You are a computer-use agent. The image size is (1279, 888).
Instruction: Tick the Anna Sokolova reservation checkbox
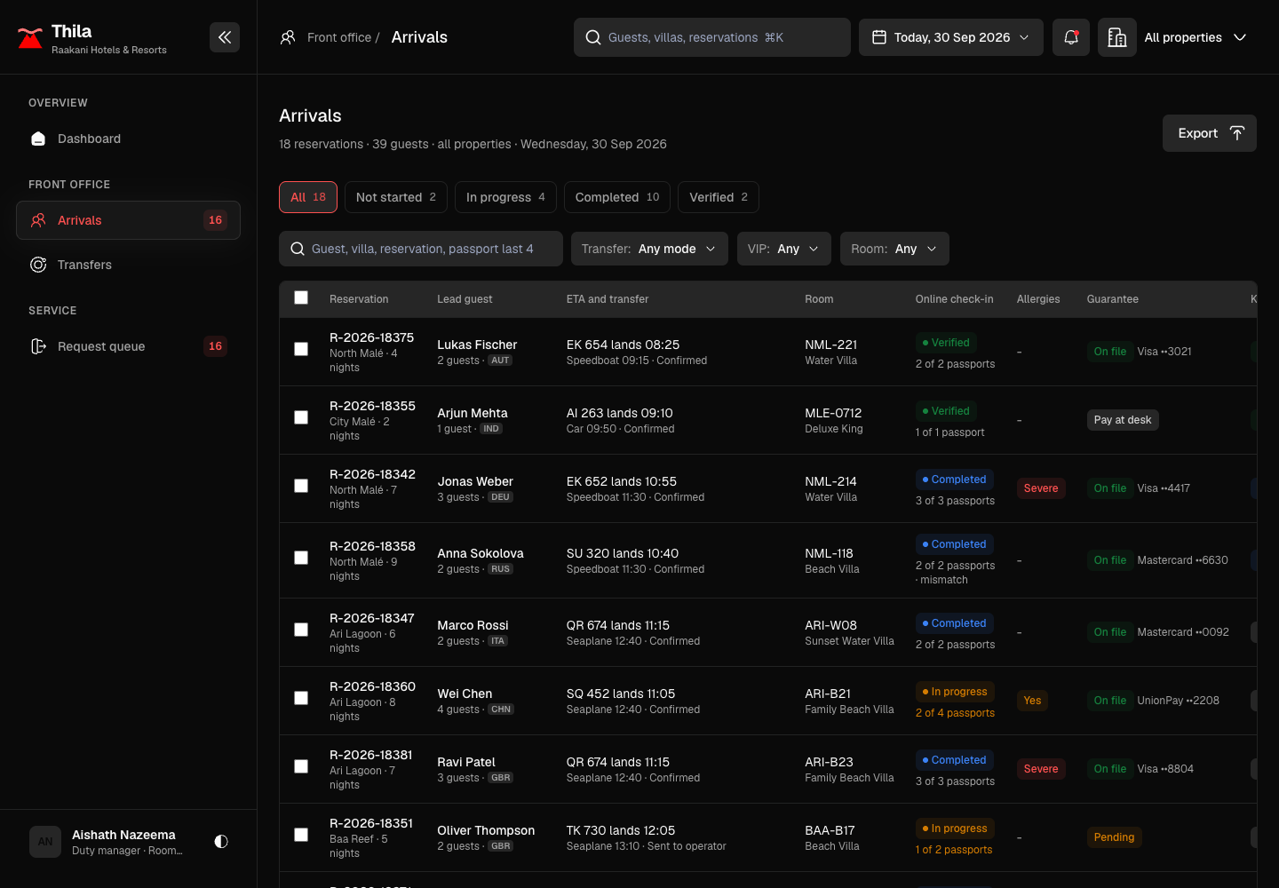tap(301, 558)
